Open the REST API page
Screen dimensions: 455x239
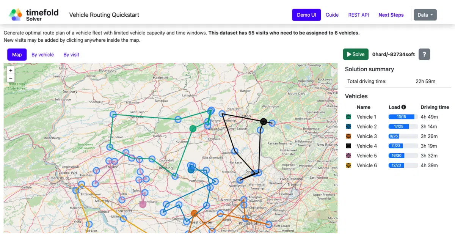358,15
